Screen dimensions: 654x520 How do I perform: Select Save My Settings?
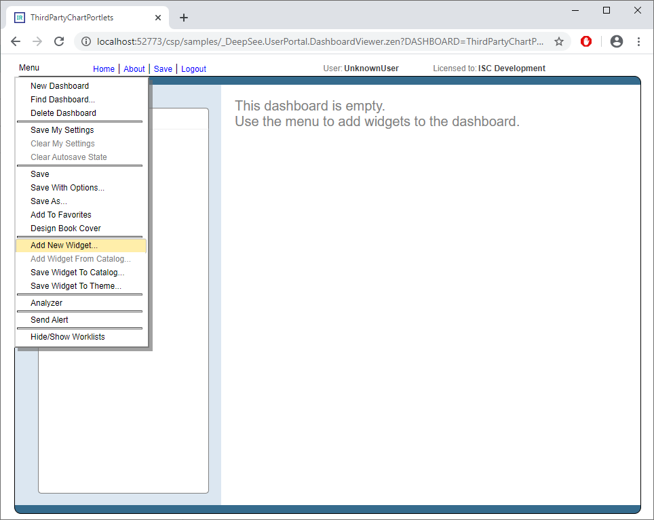[81, 130]
